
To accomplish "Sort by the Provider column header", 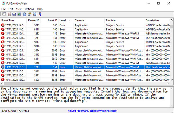I will [x=124, y=20].
